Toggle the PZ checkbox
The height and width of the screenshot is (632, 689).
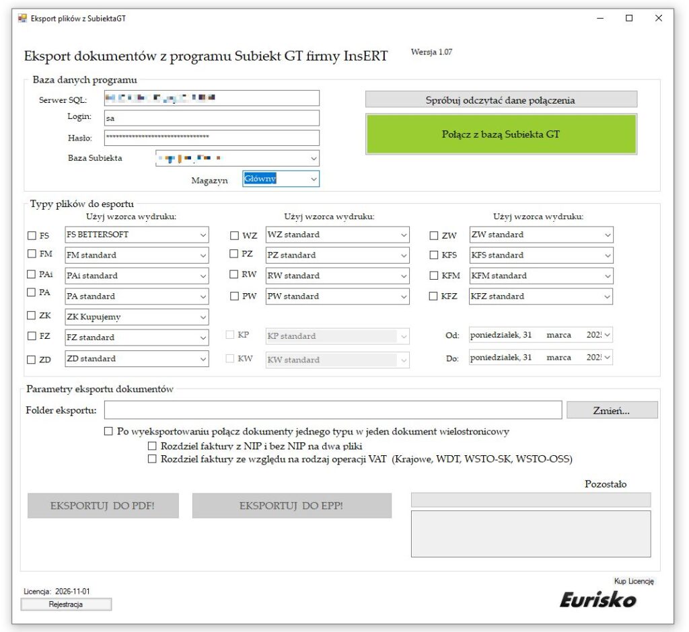coord(233,254)
